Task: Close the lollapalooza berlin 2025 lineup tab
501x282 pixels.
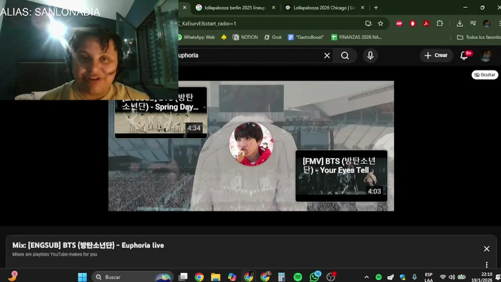Action: pos(274,7)
